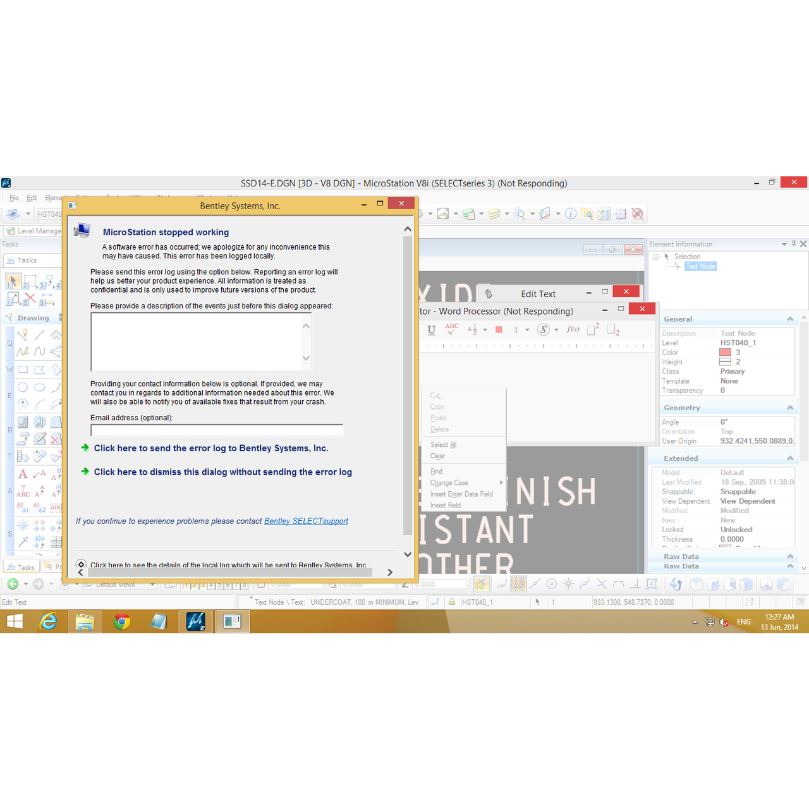Screen dimensions: 809x809
Task: Collapse the Selection tree node
Action: click(656, 257)
